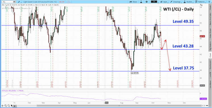Toggle the crosshair cursor icon at bottom left

pyautogui.click(x=3, y=105)
